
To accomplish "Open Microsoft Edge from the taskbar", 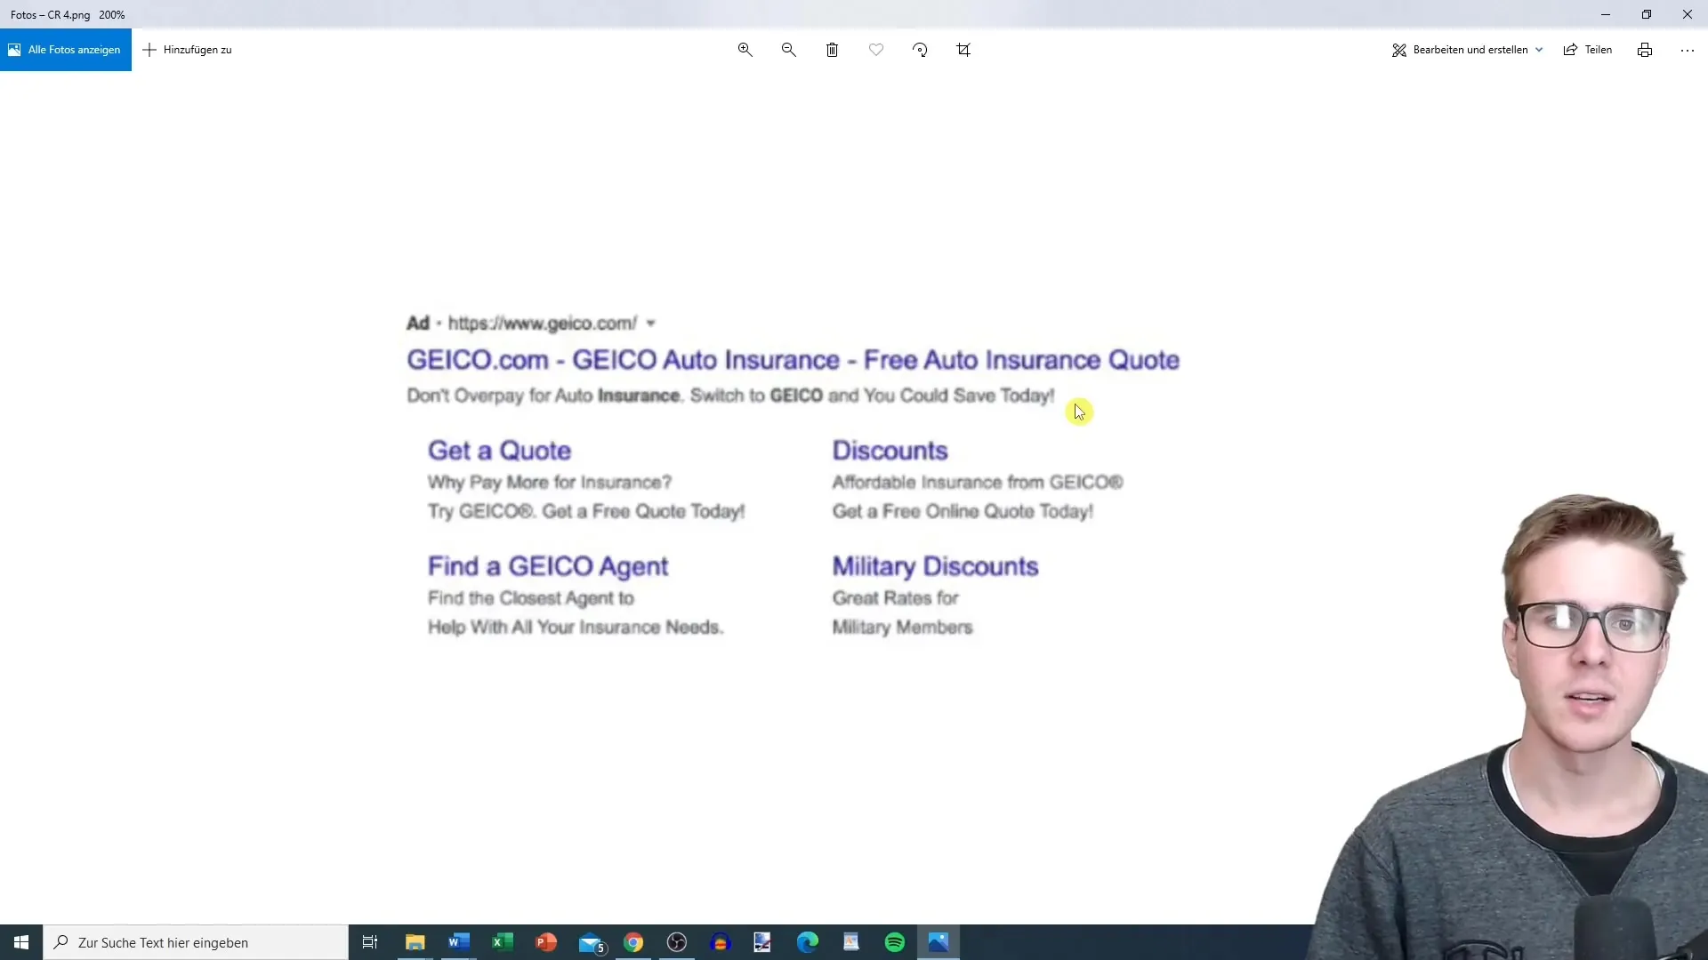I will click(x=808, y=942).
